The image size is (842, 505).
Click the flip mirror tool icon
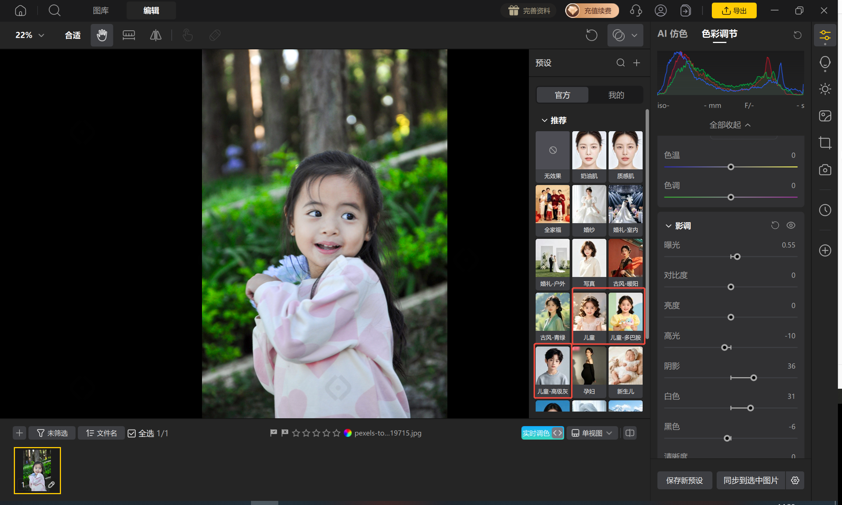[156, 35]
